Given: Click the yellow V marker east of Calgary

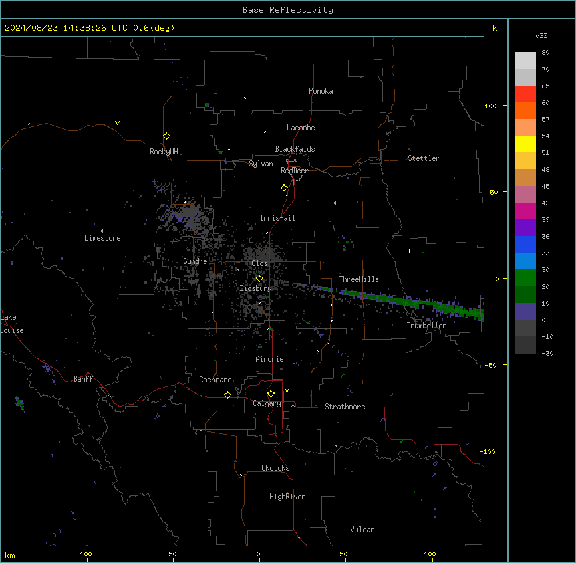Looking at the screenshot, I should click(287, 390).
